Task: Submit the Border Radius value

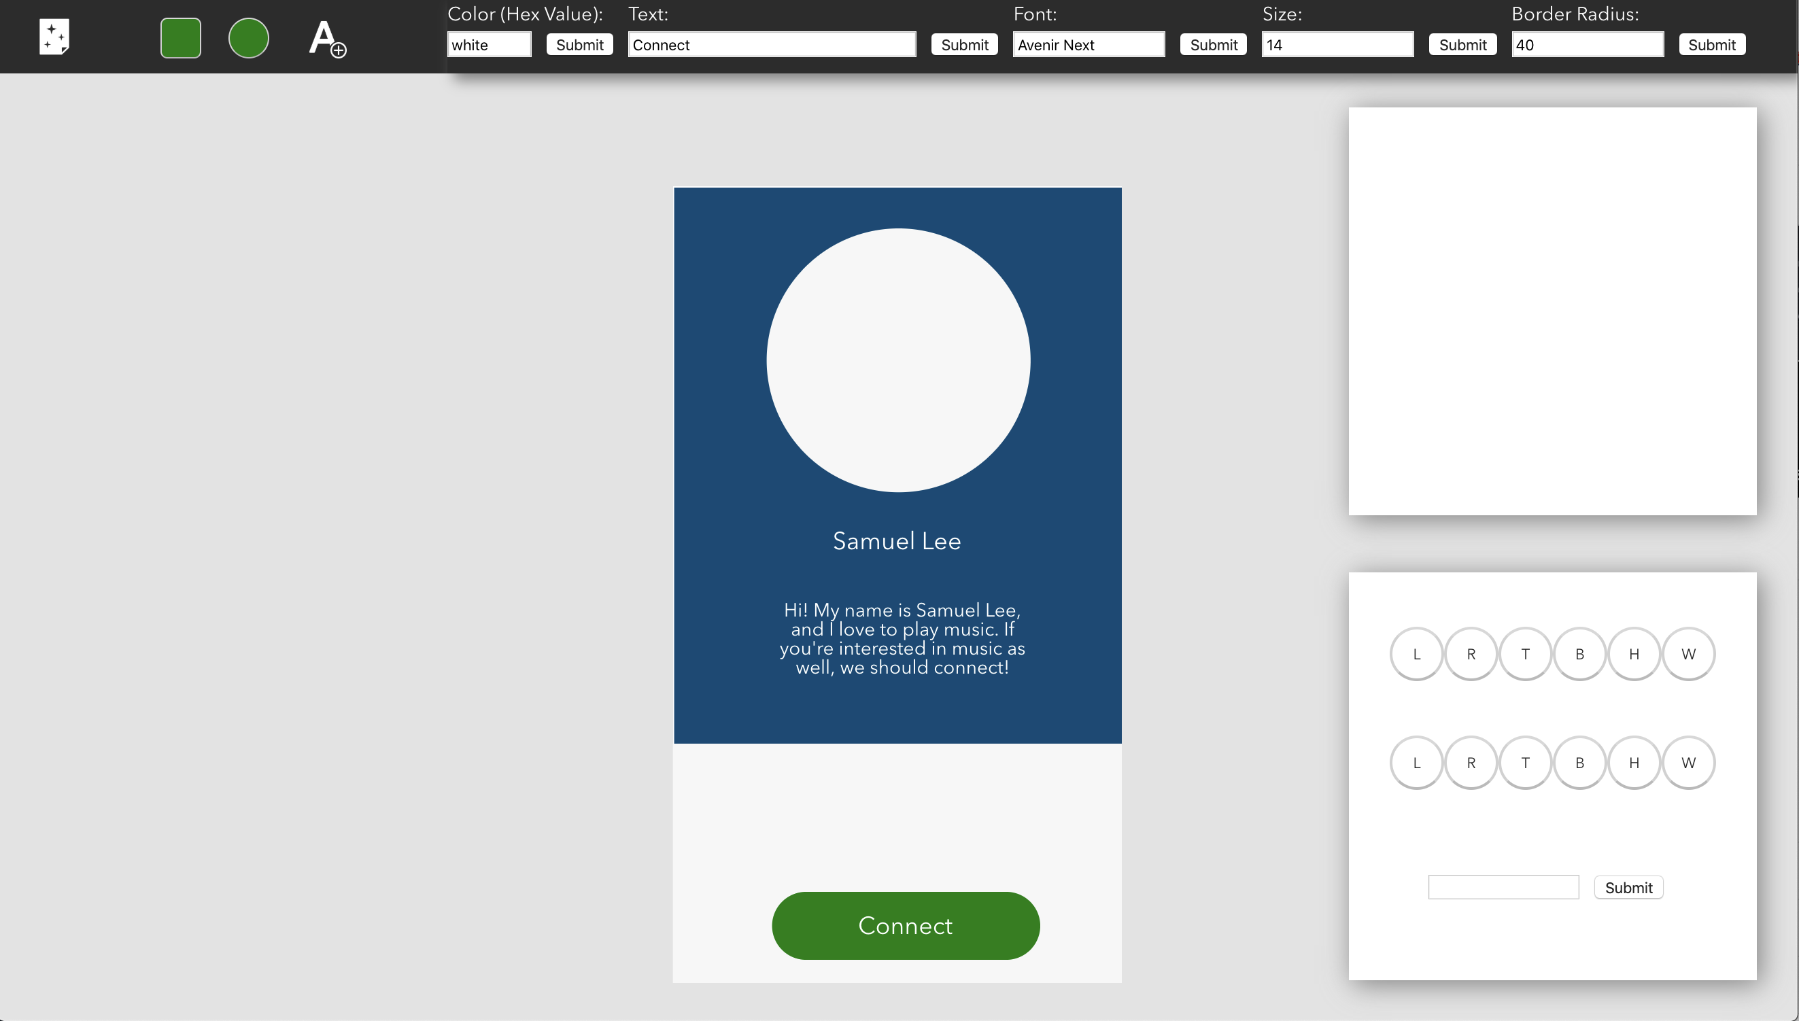Action: pos(1711,45)
